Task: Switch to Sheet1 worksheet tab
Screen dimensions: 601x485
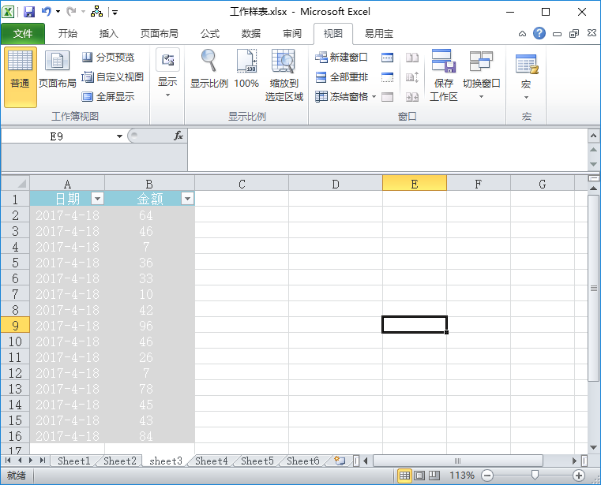Action: [x=74, y=461]
